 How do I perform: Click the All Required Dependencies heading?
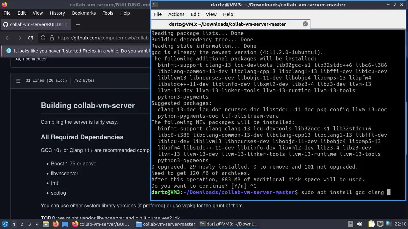click(x=82, y=137)
